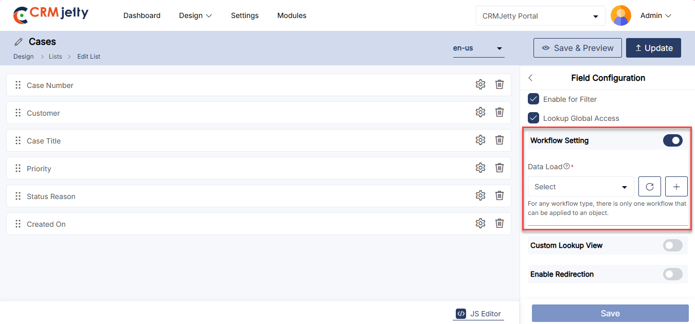Go to the Modules menu item

(292, 16)
